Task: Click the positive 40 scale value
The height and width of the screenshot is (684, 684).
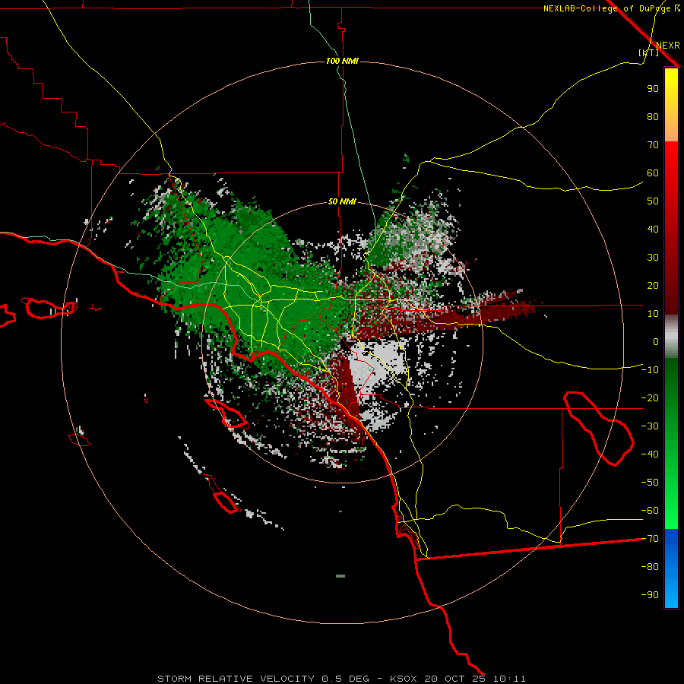Action: [x=653, y=230]
